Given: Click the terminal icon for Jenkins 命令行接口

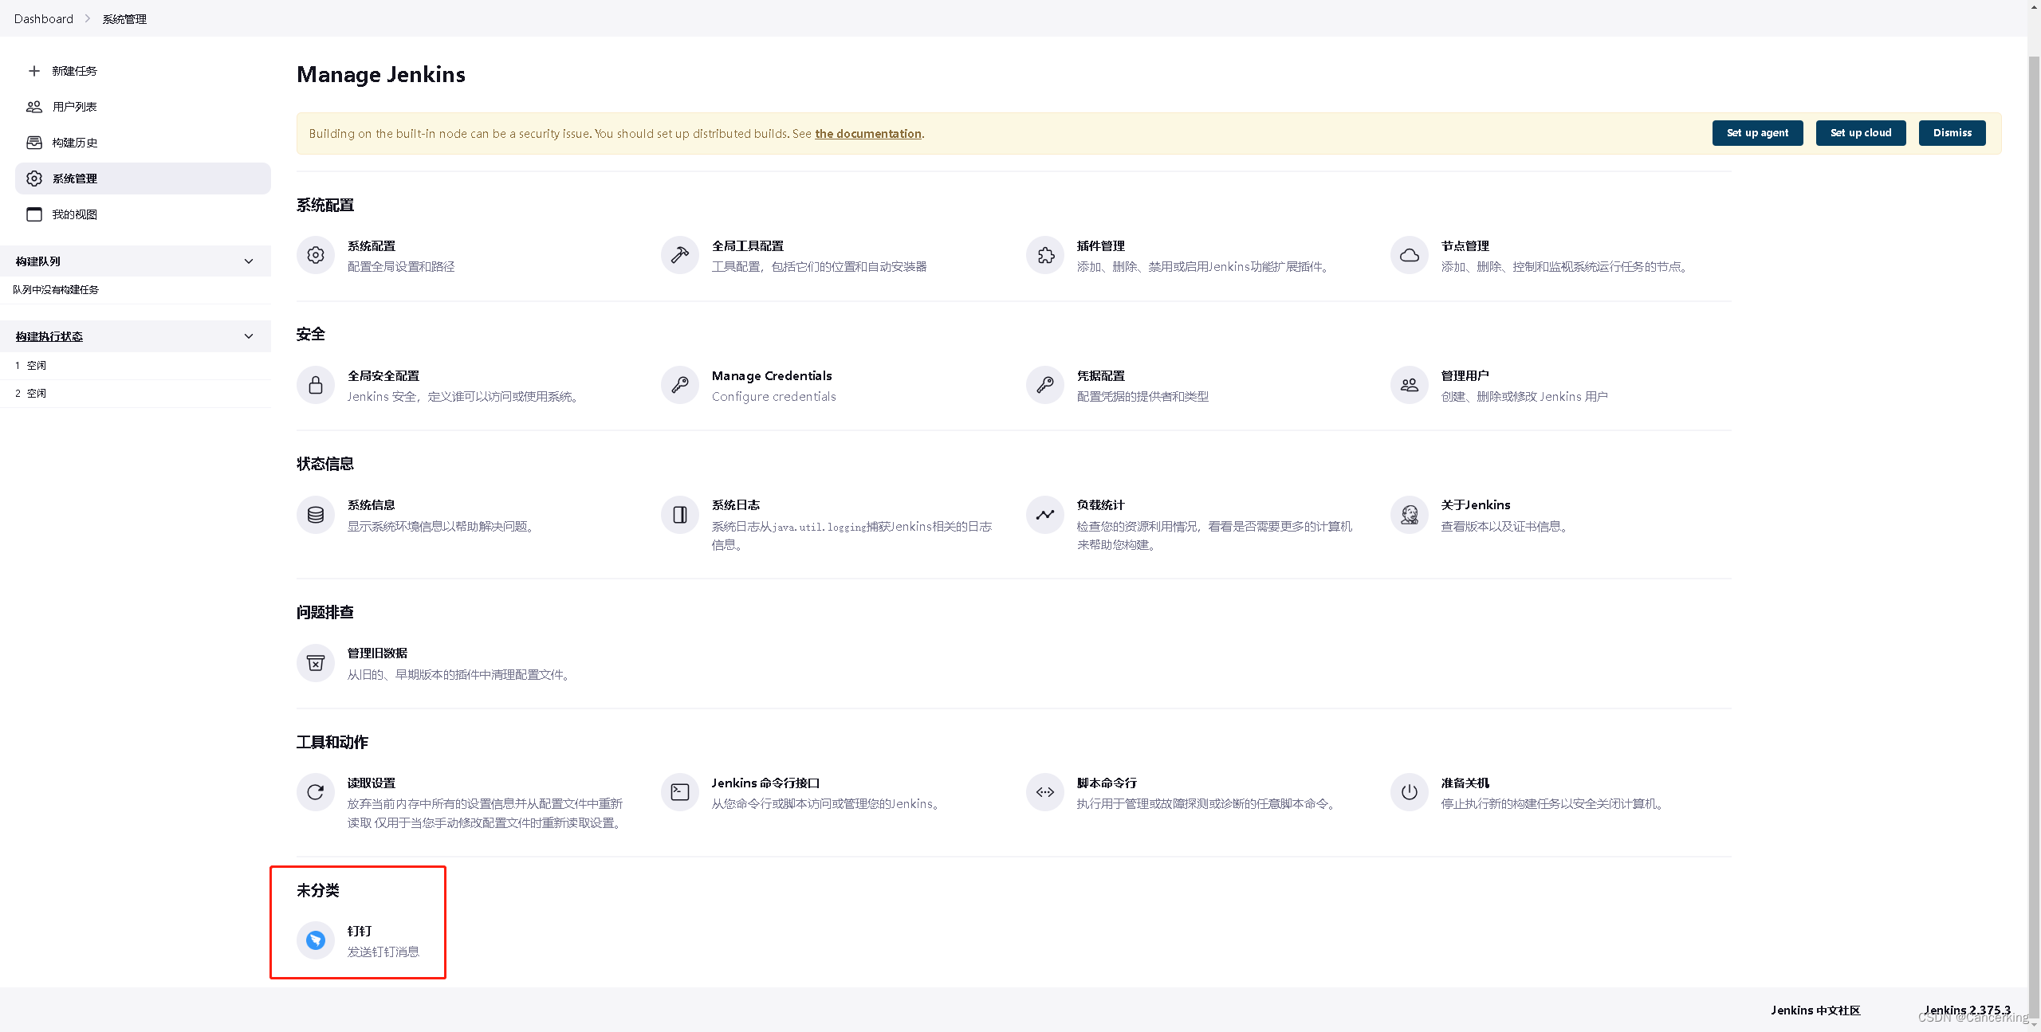Looking at the screenshot, I should click(680, 792).
